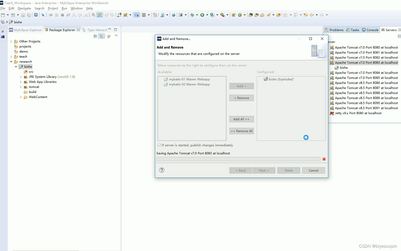Collapse the bishe project node
The image size is (401, 251).
16,67
